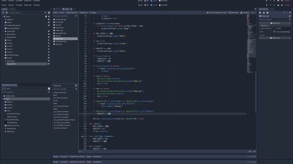The image size is (293, 164).
Task: Click the instance scene link icon
Action: (x=7, y=13)
